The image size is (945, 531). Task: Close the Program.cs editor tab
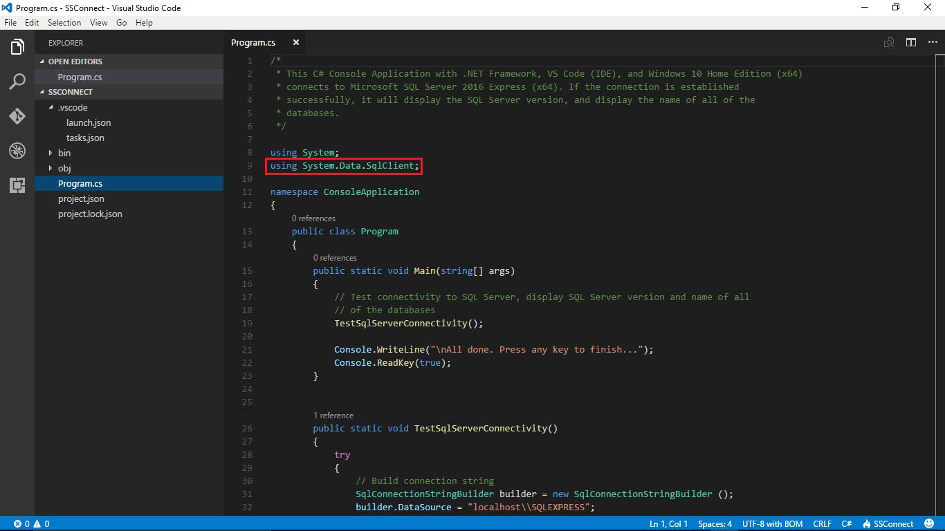(x=296, y=43)
